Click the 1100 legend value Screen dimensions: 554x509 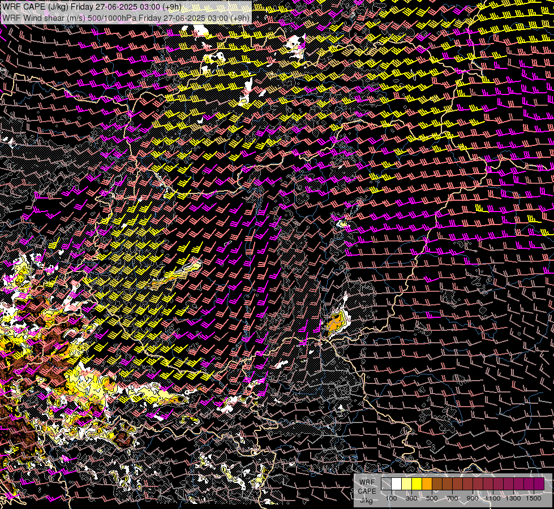493,498
